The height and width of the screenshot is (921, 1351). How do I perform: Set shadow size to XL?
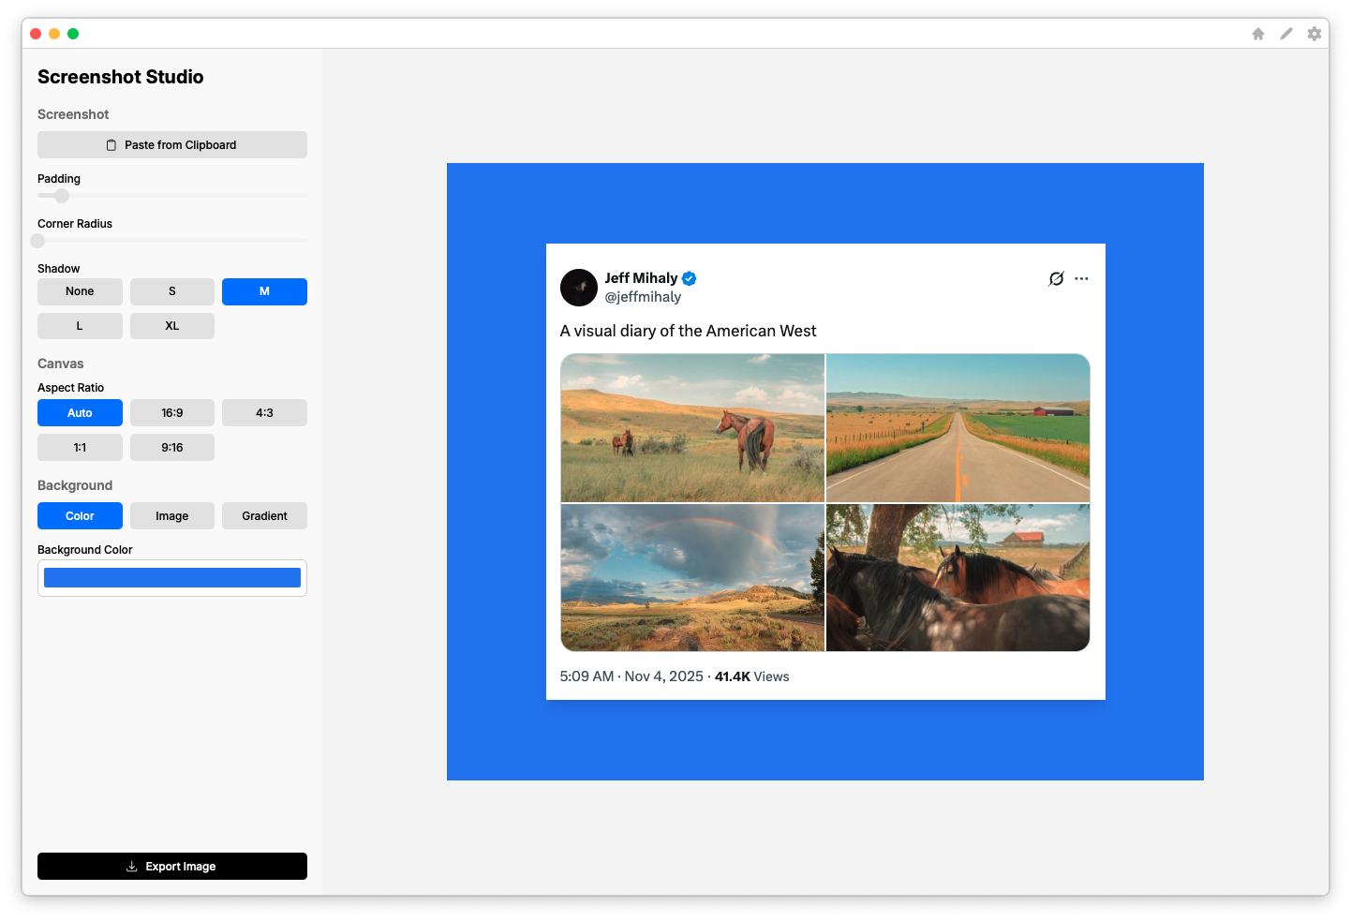172,326
